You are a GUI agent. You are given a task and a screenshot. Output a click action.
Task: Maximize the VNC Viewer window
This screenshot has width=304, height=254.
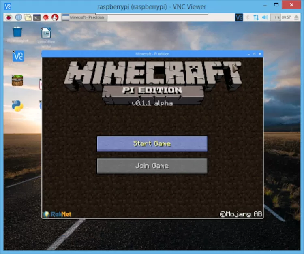tap(276, 5)
